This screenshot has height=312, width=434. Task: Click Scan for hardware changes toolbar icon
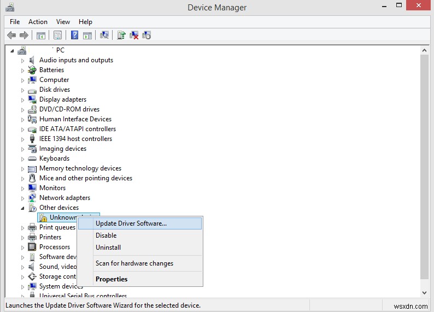point(104,36)
